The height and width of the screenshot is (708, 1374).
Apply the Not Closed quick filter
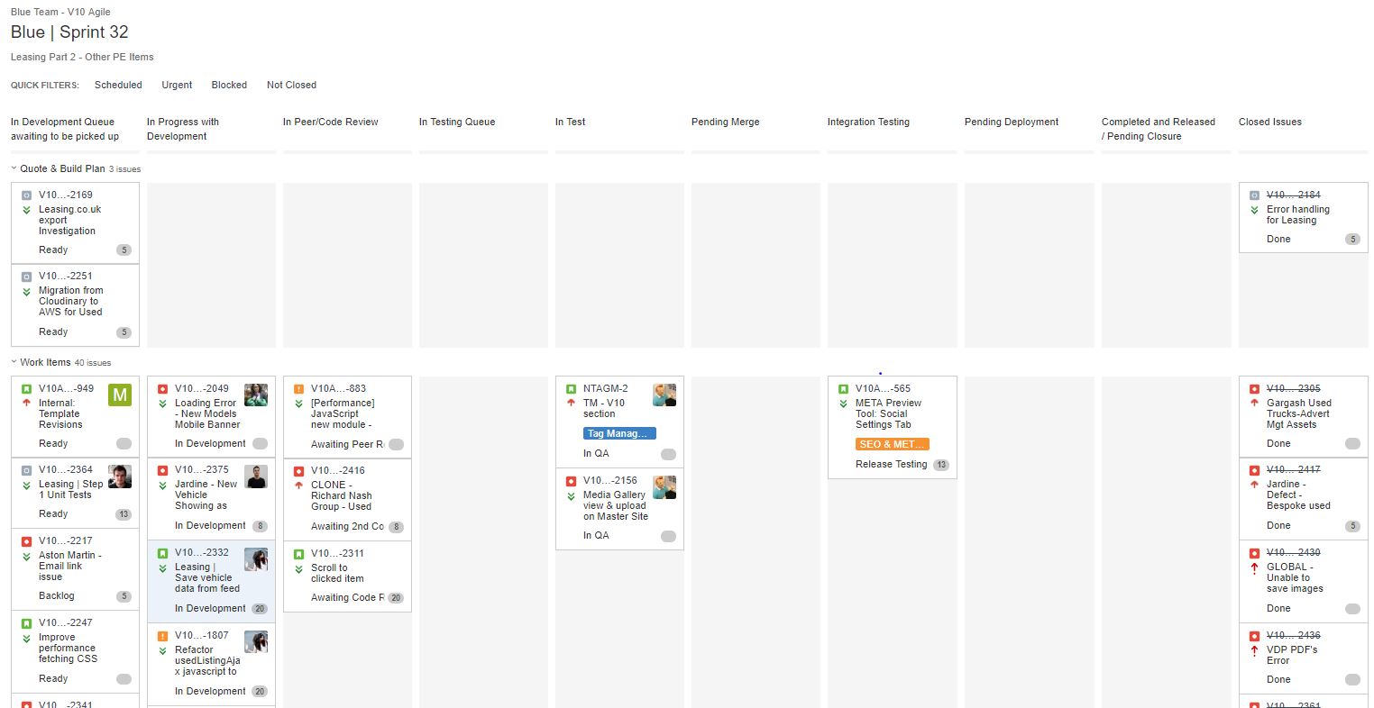point(291,85)
